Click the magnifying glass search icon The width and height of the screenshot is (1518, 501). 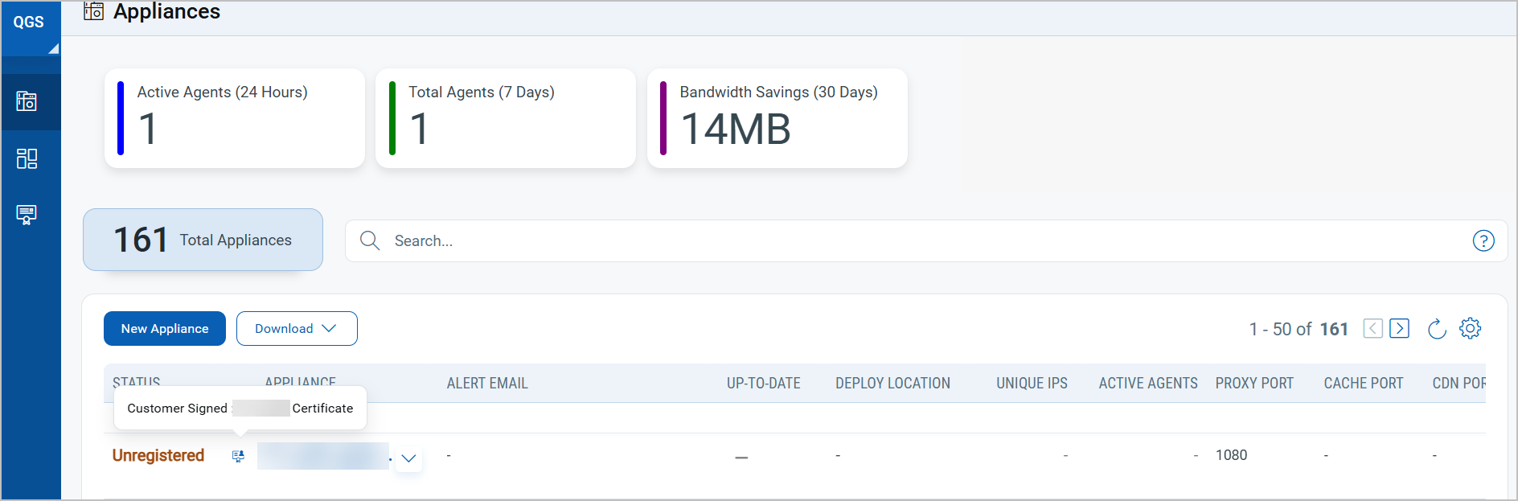point(370,240)
